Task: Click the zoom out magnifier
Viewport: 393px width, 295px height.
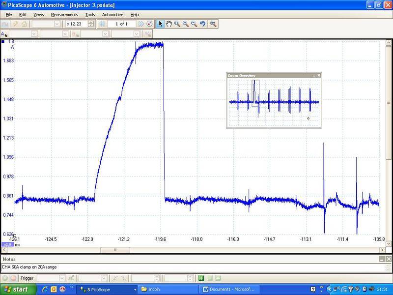Action: (x=194, y=24)
